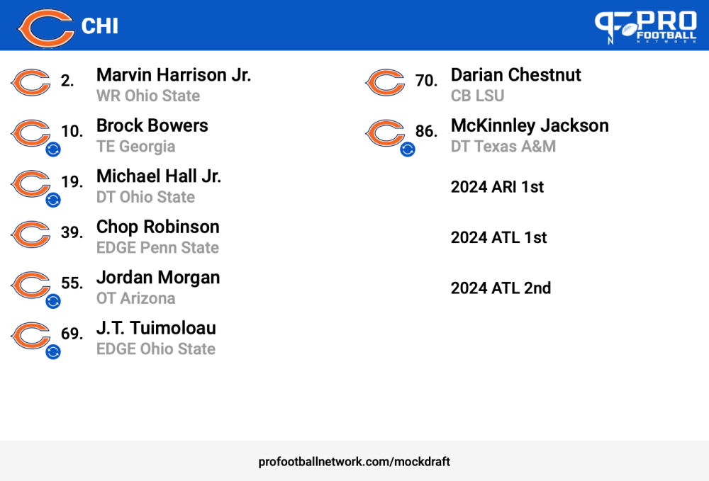Viewport: 709px width, 481px height.
Task: Click the Bears logo next to pick 2
Action: click(30, 82)
